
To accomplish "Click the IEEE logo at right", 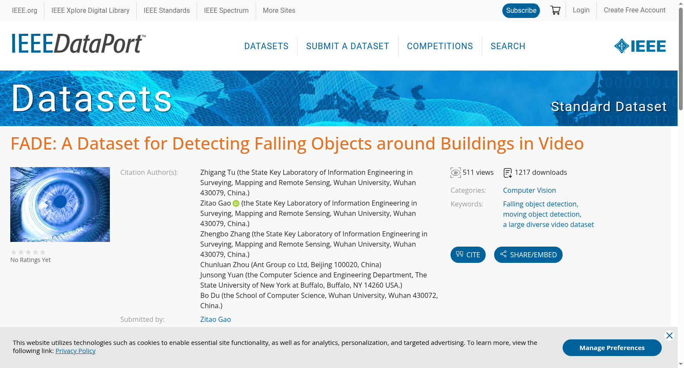I will [640, 46].
